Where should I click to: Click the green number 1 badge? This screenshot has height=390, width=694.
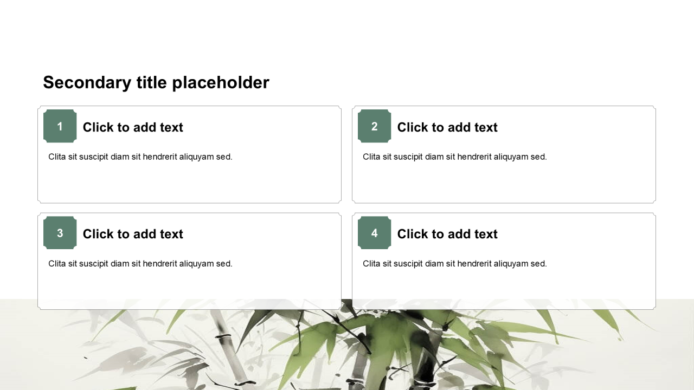pos(60,126)
